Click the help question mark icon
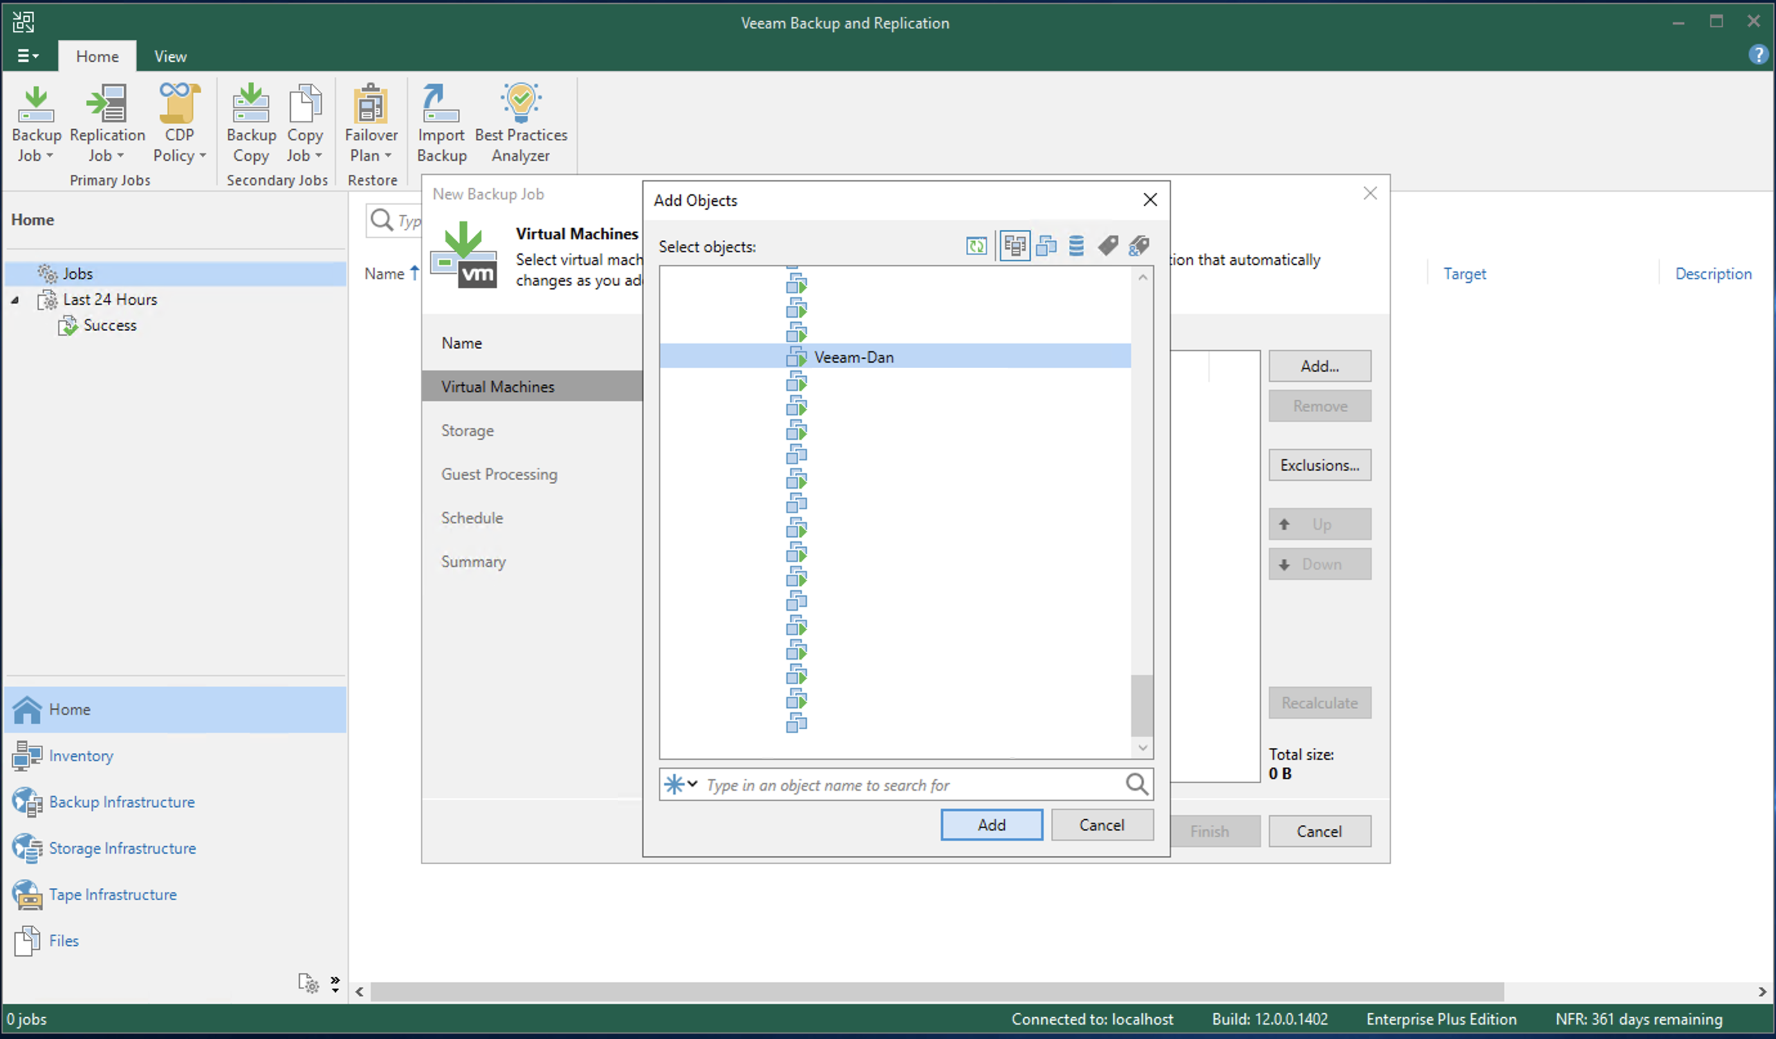Viewport: 1776px width, 1039px height. 1758,54
